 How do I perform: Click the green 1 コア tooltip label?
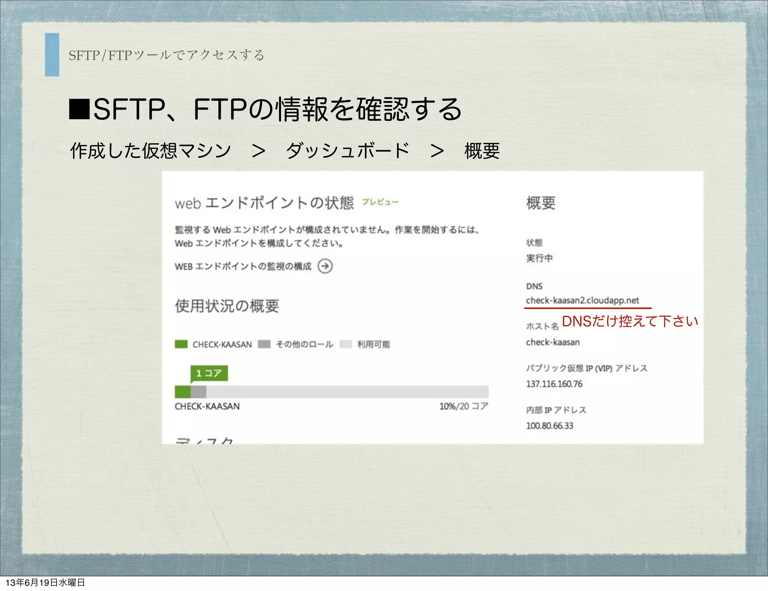coord(209,373)
